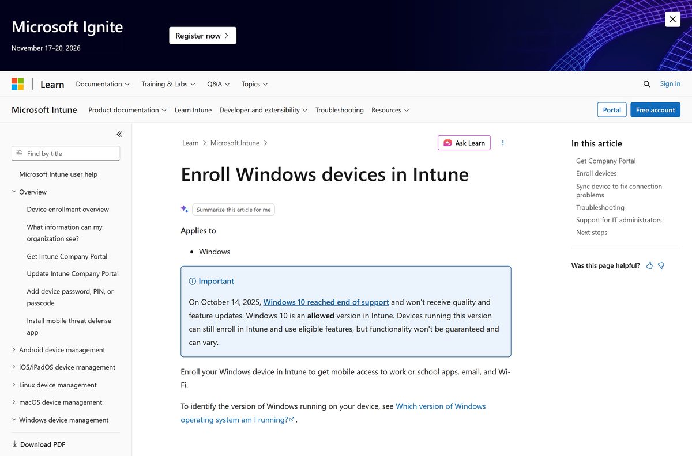Click the Important info icon
Screen dimensions: 692x456
pyautogui.click(x=193, y=282)
